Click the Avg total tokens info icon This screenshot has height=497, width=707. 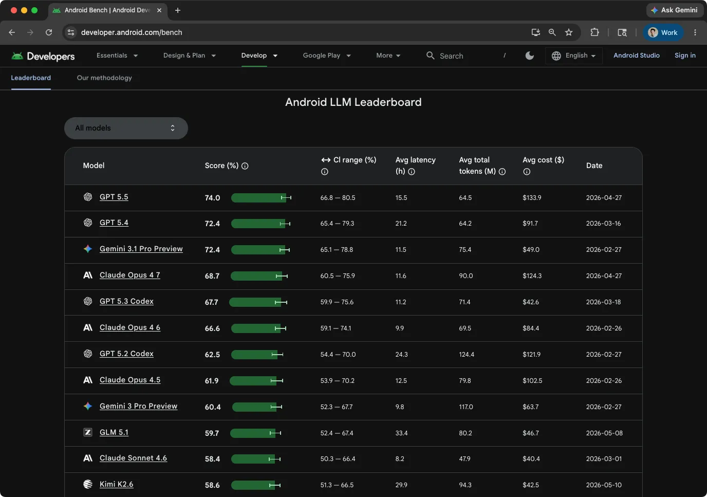503,172
